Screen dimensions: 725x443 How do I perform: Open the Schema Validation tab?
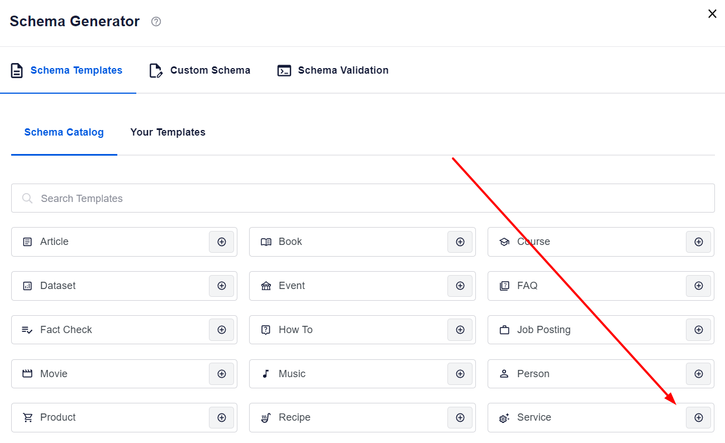[332, 70]
